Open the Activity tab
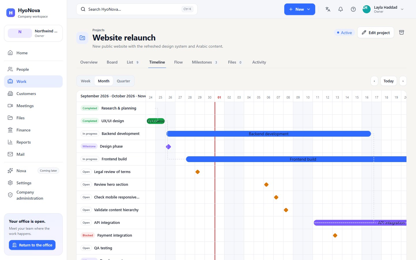 [259, 62]
